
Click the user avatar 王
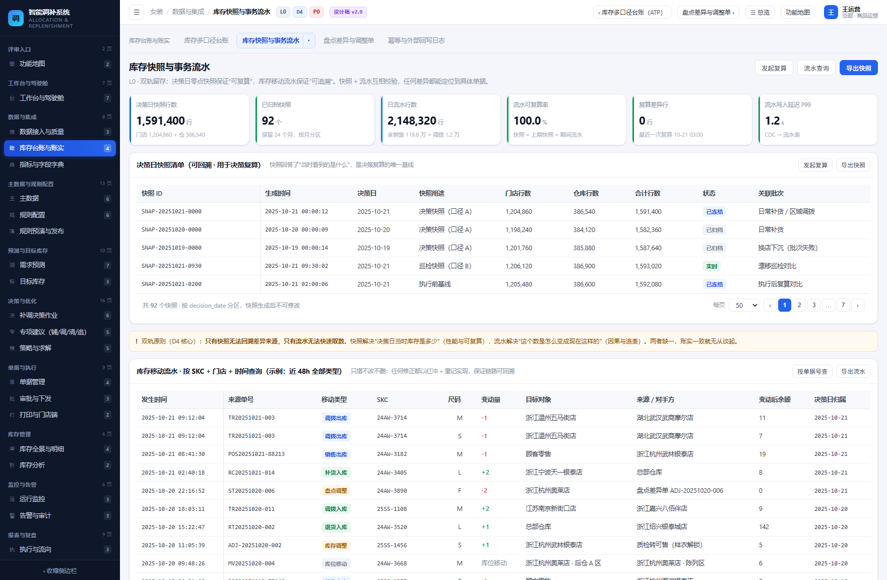tap(831, 12)
